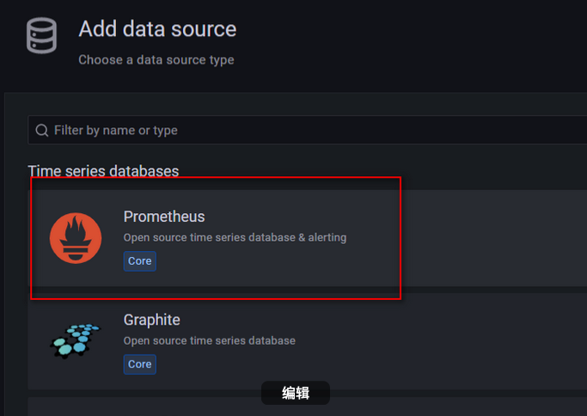
Task: Select the Graphite data source card
Action: coord(308,341)
